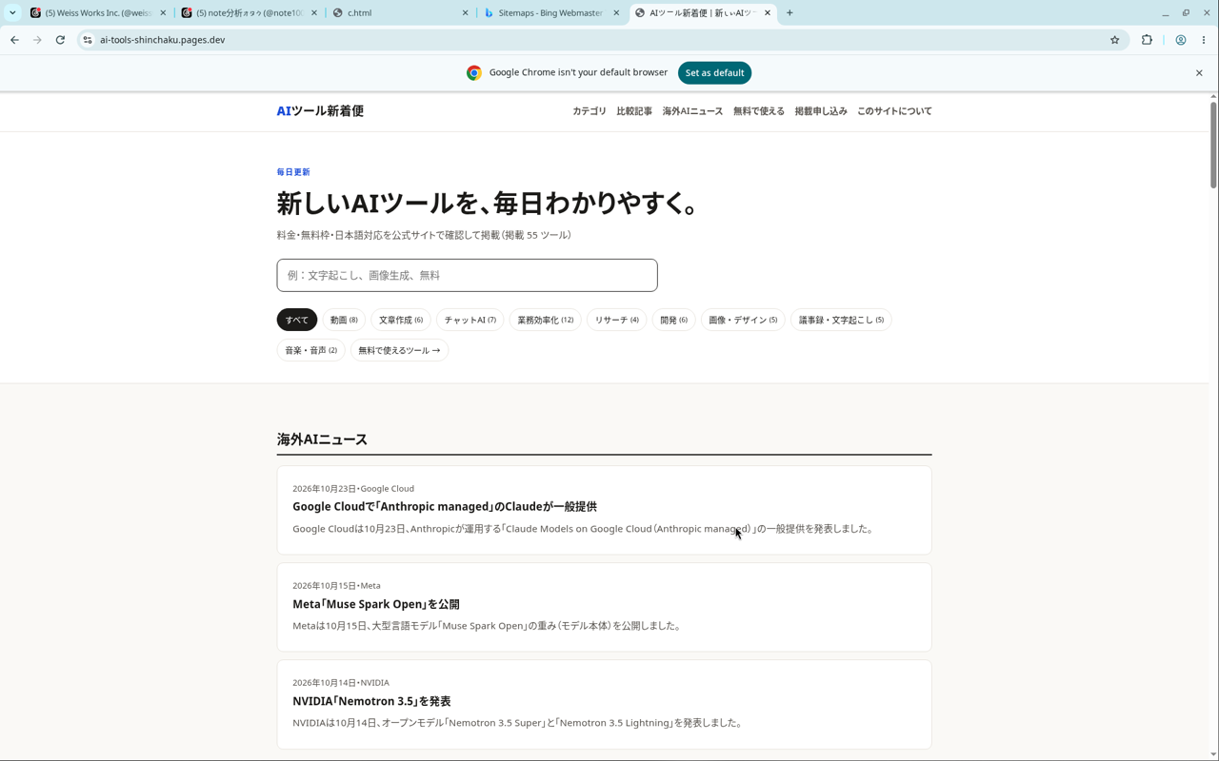This screenshot has width=1219, height=761.
Task: Select the 音楽・音声 (2) filter chip
Action: (x=311, y=350)
